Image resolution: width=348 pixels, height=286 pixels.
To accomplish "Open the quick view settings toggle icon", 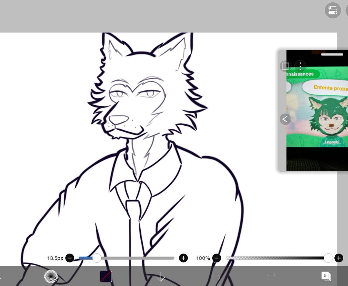I will pyautogui.click(x=333, y=11).
